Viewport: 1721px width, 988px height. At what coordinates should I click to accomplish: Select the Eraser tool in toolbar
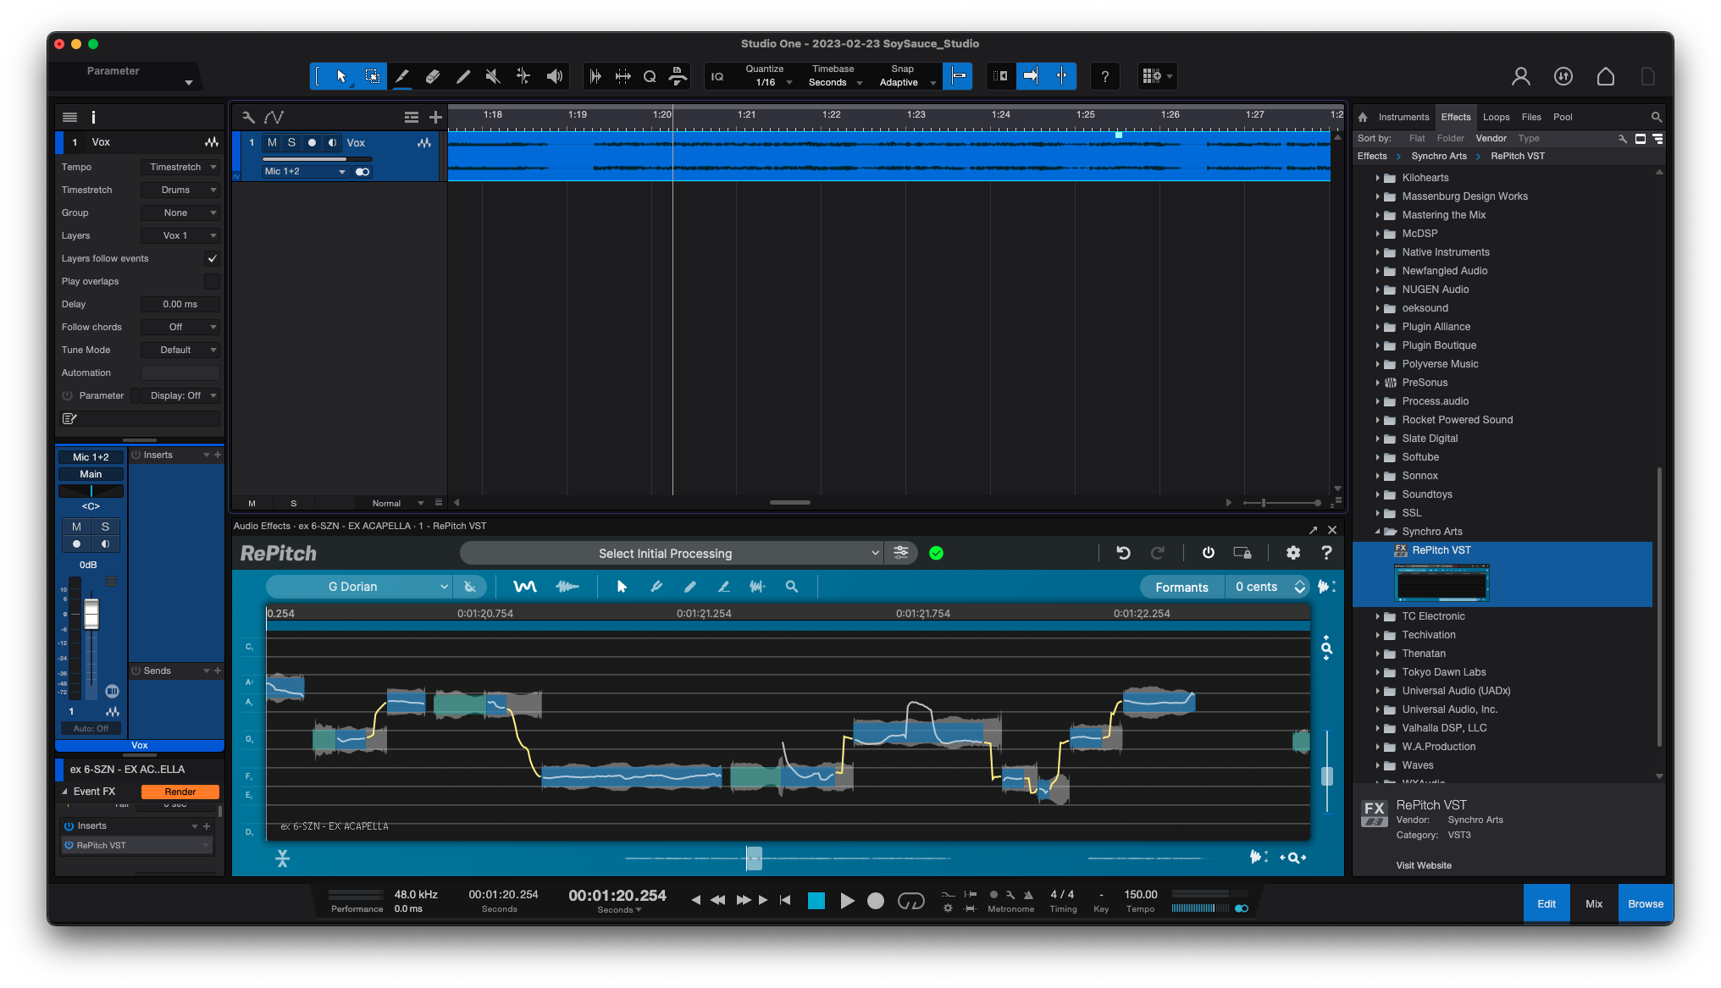click(432, 76)
